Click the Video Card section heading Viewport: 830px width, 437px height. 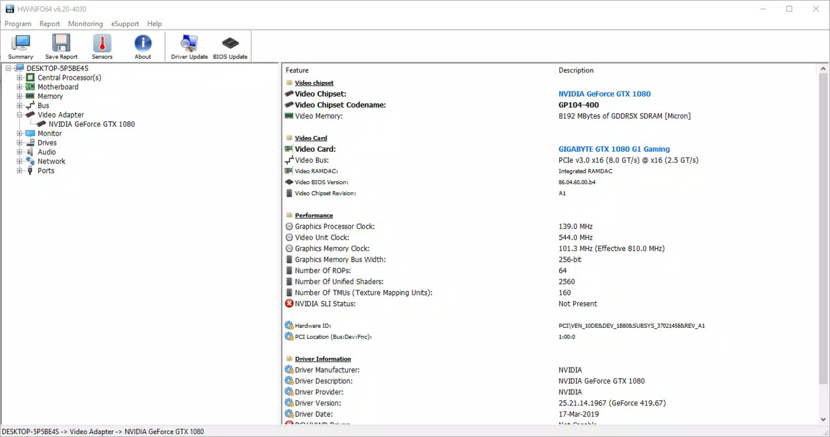point(311,138)
